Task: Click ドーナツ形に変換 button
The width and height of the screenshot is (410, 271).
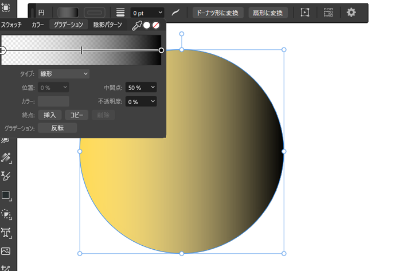Action: [x=218, y=13]
